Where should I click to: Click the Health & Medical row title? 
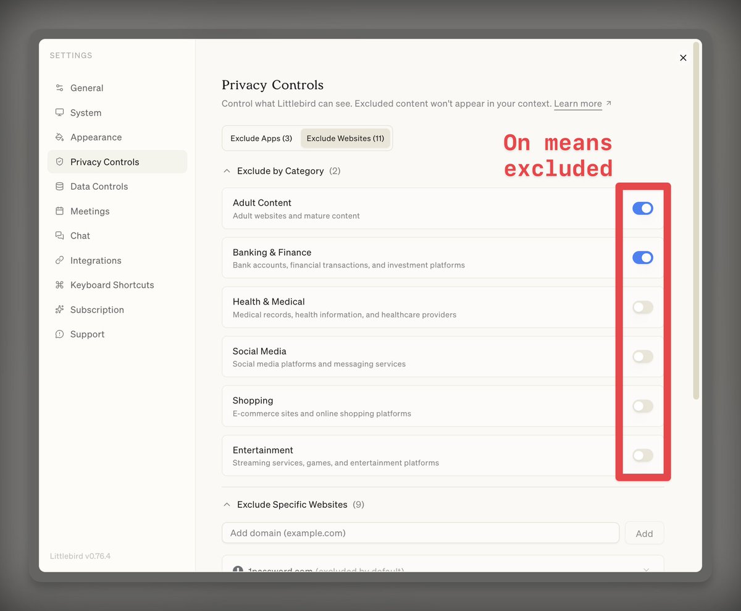[x=269, y=301]
